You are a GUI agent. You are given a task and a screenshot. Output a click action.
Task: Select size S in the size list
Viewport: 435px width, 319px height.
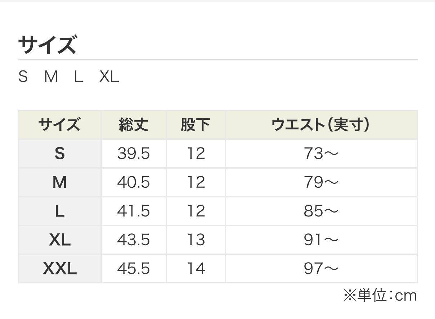click(23, 77)
